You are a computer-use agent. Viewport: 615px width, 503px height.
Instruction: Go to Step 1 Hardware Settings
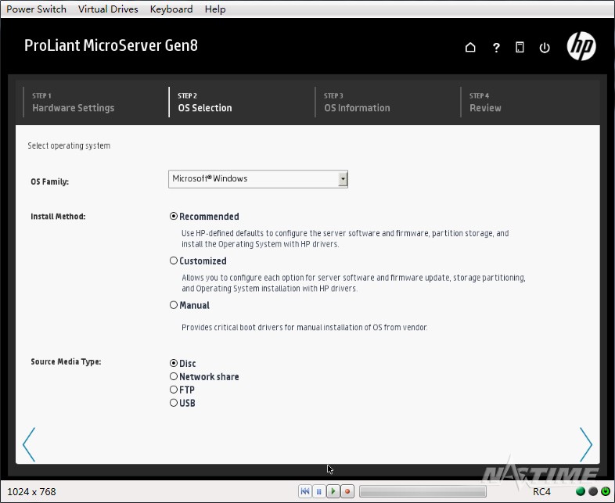tap(74, 102)
